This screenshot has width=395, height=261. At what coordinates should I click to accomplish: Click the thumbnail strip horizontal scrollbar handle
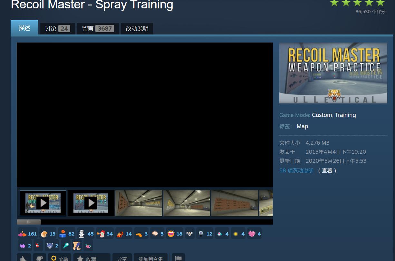(29, 222)
